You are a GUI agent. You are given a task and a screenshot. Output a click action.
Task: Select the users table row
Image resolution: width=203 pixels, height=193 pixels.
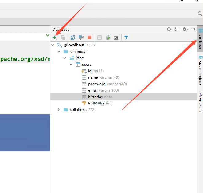click(x=124, y=65)
